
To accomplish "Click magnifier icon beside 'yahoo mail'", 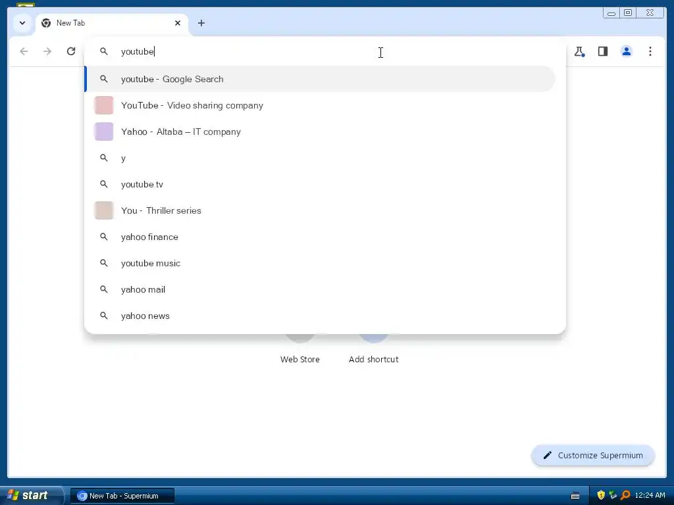I will pyautogui.click(x=103, y=289).
